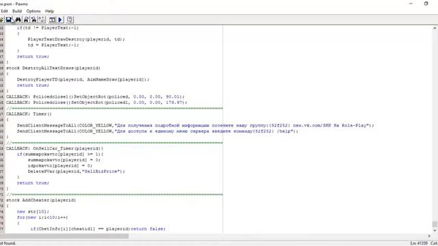Click the 'PlayerTextDrawDestroy(playerid, td);' line
The width and height of the screenshot is (438, 246).
pos(76,40)
